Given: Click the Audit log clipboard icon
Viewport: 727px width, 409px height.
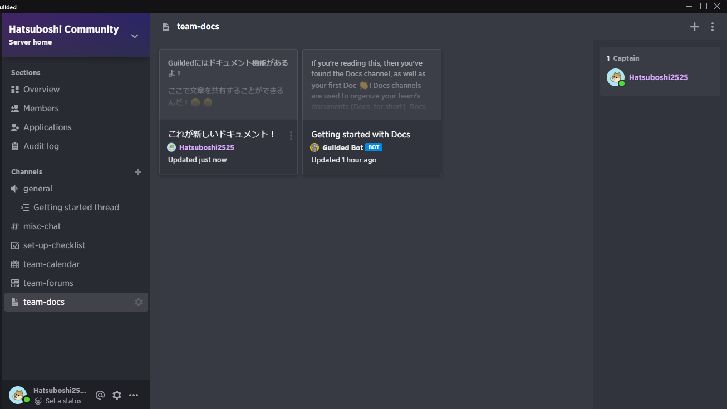Looking at the screenshot, I should coord(15,146).
